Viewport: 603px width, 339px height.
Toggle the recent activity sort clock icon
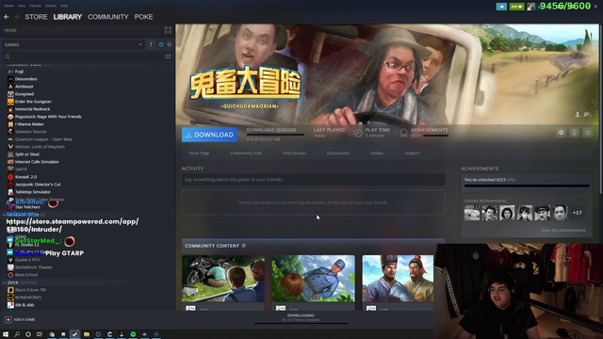click(161, 44)
